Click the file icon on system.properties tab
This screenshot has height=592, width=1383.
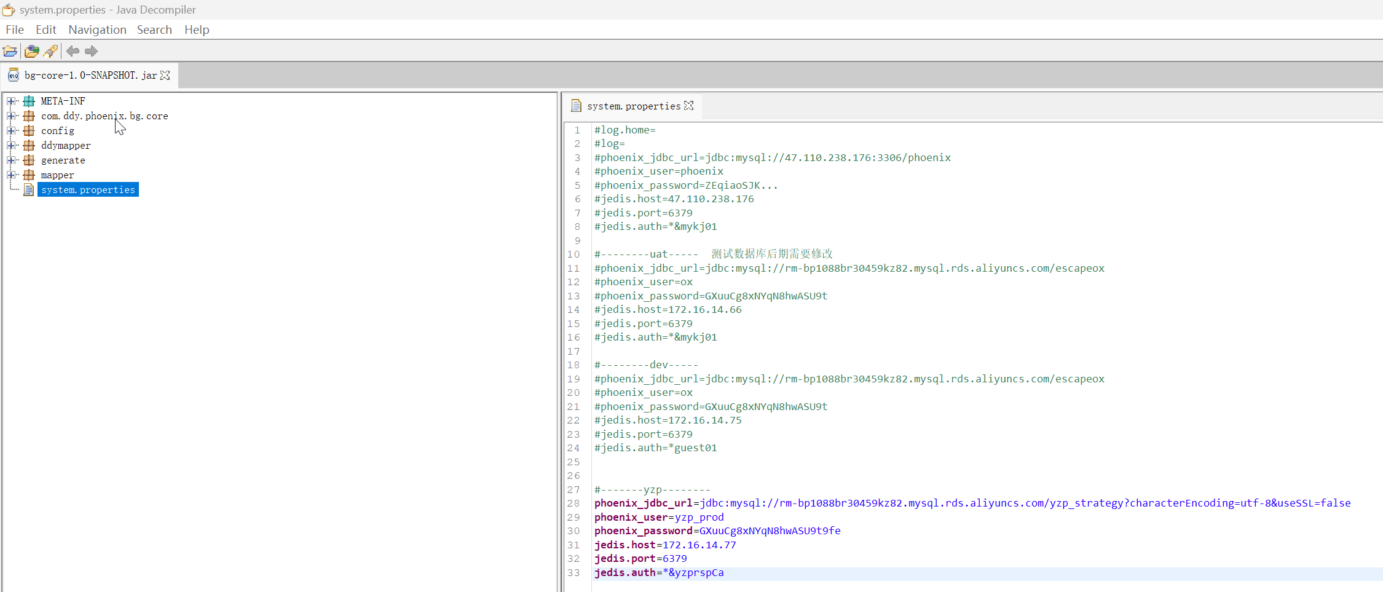click(576, 106)
